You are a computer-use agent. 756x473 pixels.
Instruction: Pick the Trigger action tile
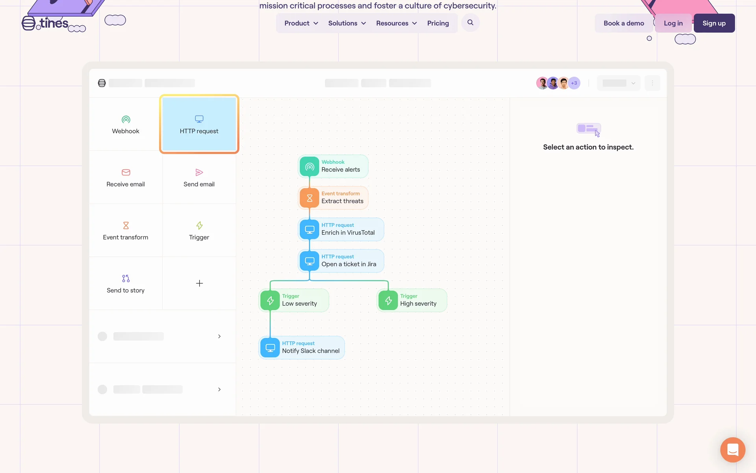(x=199, y=231)
